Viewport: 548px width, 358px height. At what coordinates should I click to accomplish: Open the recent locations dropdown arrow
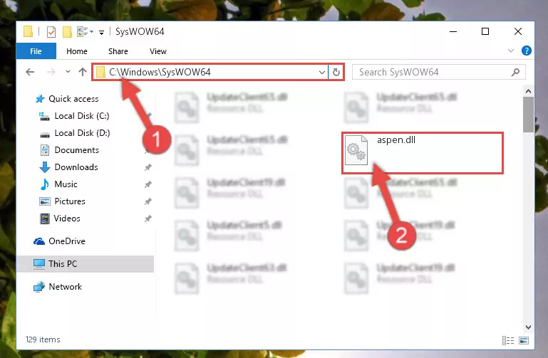(x=68, y=72)
